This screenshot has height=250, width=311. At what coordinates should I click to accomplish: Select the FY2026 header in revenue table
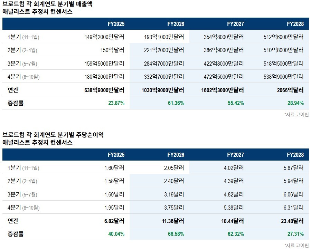tap(176, 24)
